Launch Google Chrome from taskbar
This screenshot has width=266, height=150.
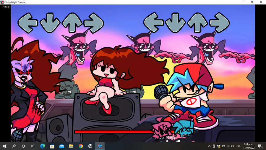coord(81,146)
